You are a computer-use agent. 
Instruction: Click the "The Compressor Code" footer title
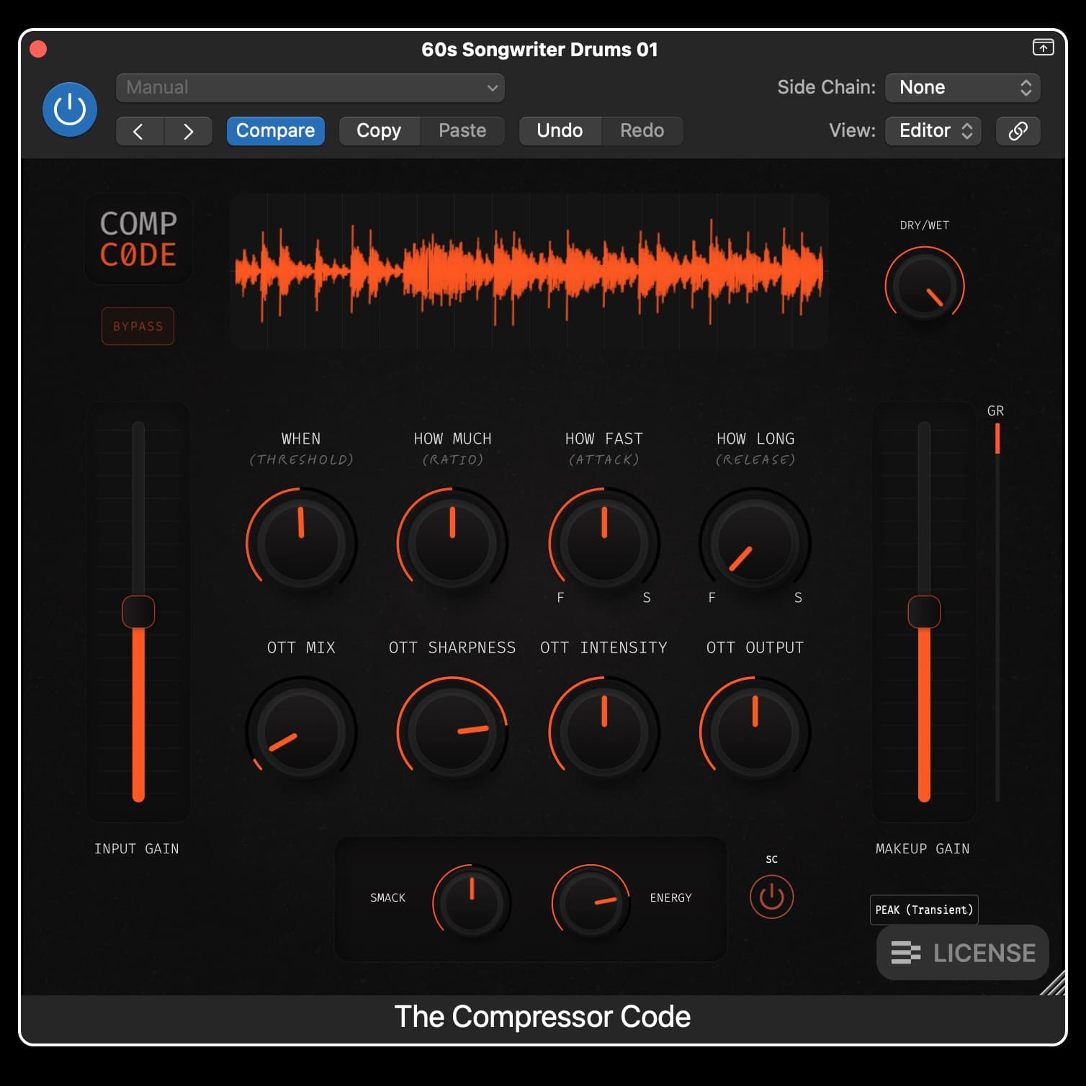(x=542, y=1017)
